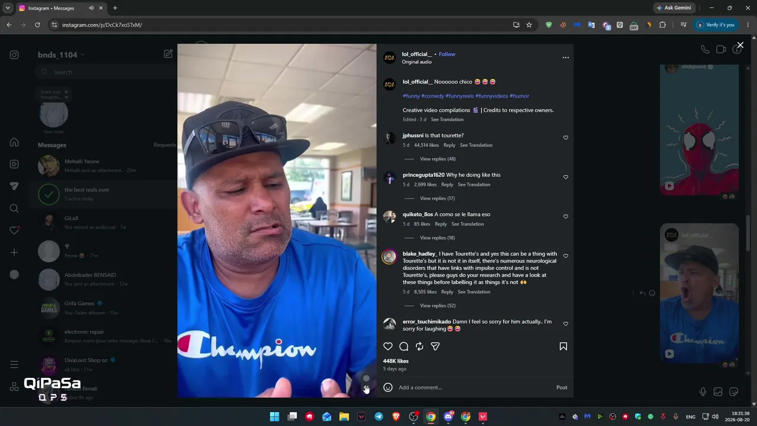Like the post with the heart icon
This screenshot has width=757, height=426.
(388, 346)
